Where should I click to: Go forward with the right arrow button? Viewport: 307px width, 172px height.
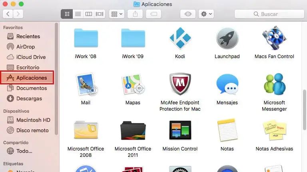point(18,14)
